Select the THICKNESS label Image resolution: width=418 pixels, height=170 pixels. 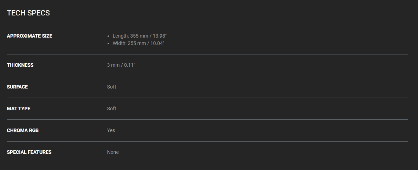tap(20, 65)
